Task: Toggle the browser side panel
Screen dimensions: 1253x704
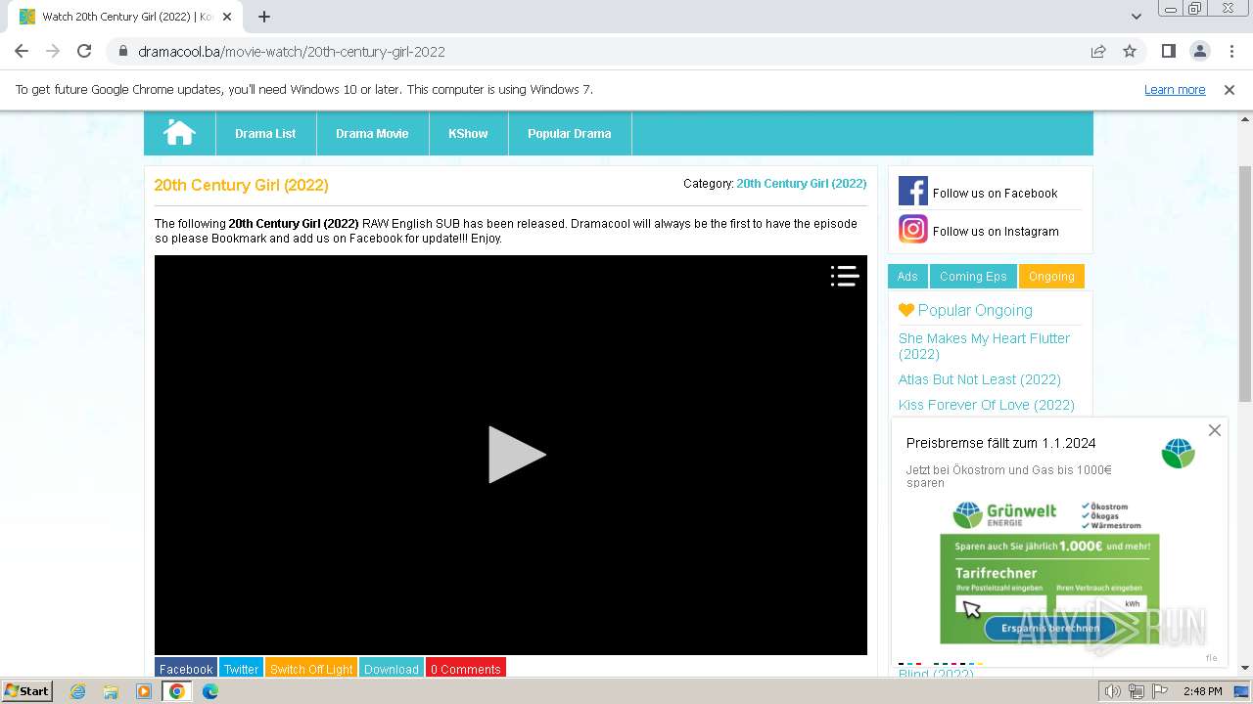Action: tap(1168, 51)
